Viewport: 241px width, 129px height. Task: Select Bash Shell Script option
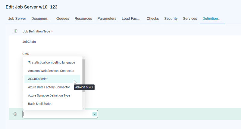click(x=40, y=104)
